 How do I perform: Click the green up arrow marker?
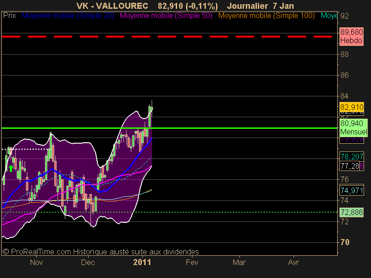[x=11, y=168]
